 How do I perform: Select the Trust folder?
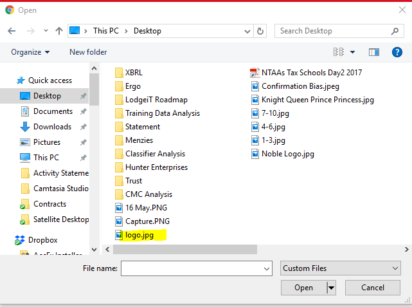129,181
